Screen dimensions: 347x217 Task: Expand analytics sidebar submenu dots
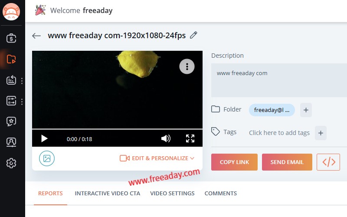tap(22, 81)
